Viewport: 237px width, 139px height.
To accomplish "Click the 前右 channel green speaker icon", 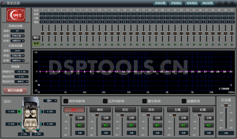I will click(x=105, y=125).
